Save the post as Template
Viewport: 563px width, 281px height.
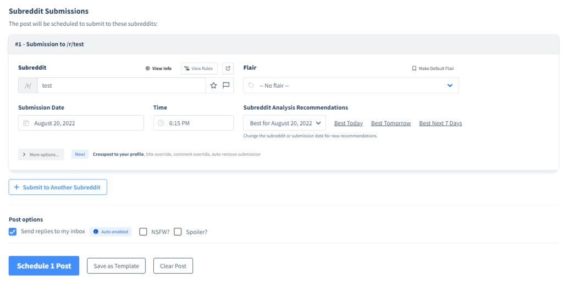click(117, 266)
